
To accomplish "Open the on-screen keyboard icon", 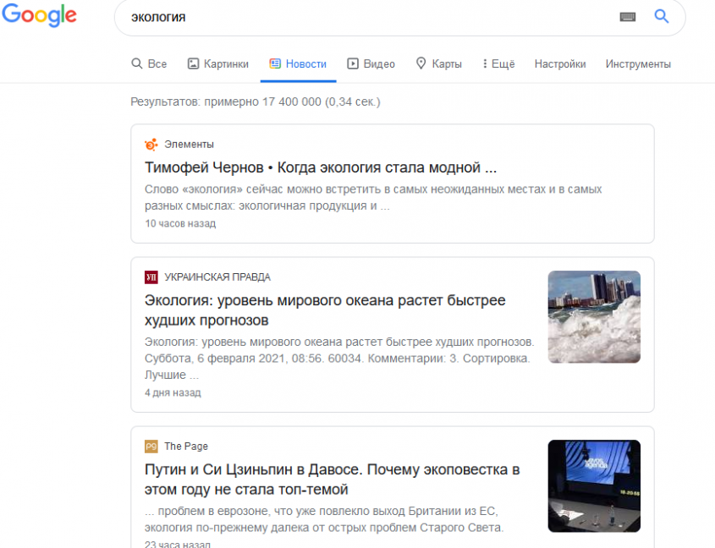I will point(627,17).
